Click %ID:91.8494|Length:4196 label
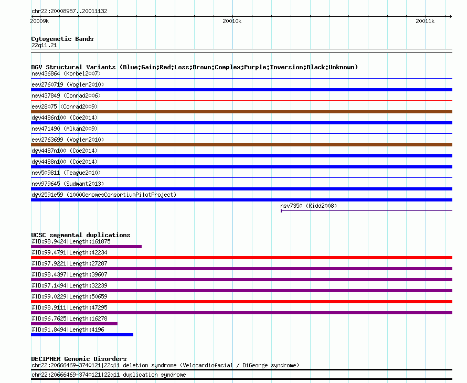Image resolution: width=467 pixels, height=383 pixels. pos(68,329)
